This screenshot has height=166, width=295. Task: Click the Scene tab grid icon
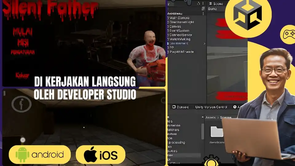point(210,4)
